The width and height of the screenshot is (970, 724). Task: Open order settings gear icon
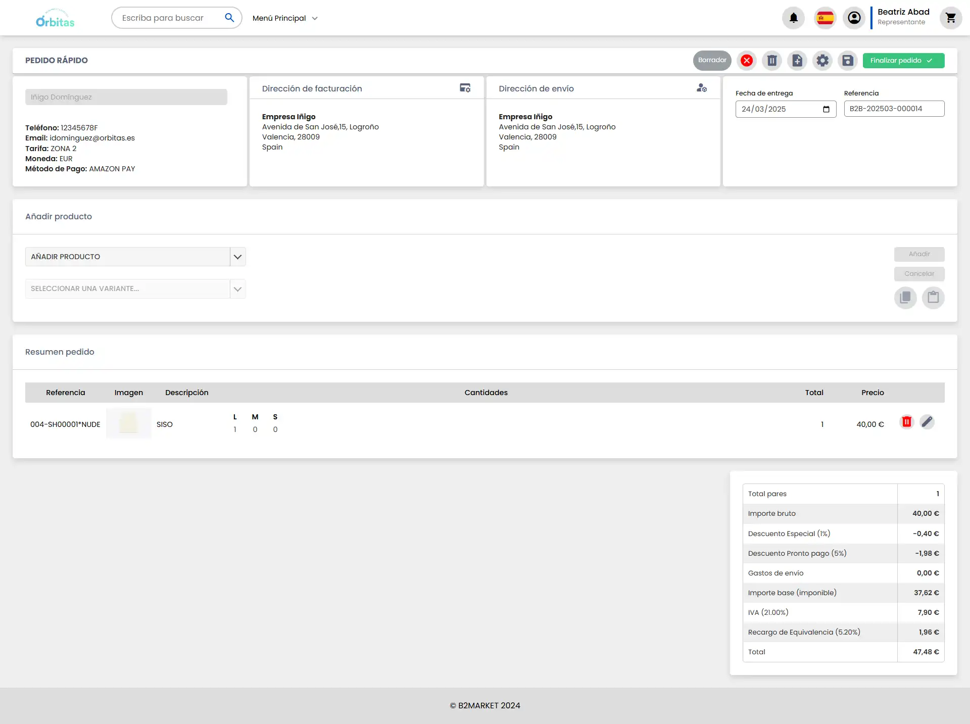(x=822, y=61)
